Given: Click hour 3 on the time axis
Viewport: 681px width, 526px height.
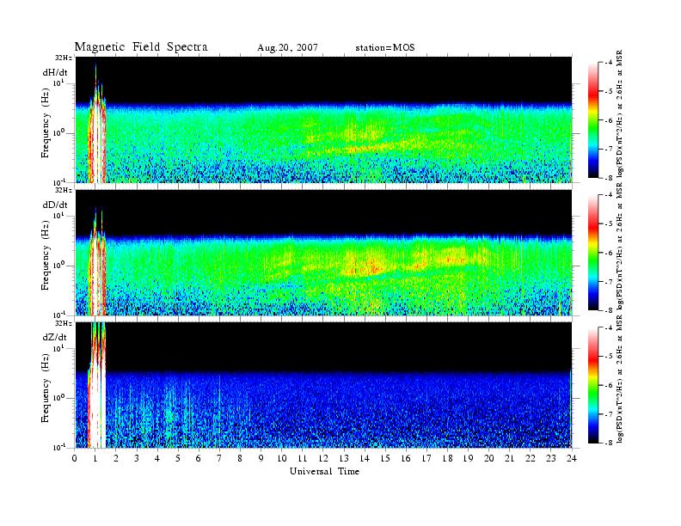Looking at the screenshot, I should [x=137, y=459].
